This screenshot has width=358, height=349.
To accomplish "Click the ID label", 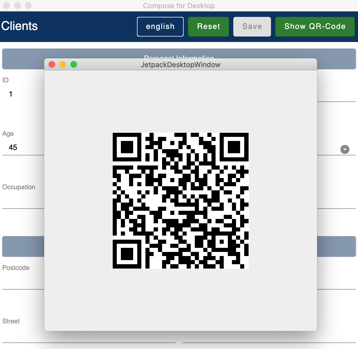I will click(5, 80).
